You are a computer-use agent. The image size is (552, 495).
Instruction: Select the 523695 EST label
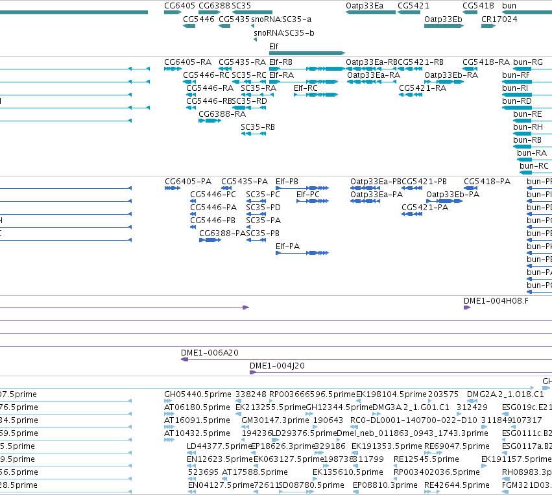203,472
